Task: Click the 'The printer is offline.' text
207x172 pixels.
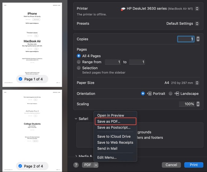Action: [x=92, y=15]
